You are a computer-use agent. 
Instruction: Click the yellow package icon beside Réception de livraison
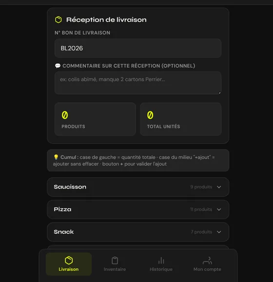point(58,19)
